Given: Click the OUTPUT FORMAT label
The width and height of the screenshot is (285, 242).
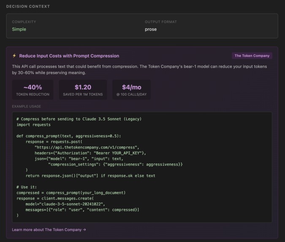Looking at the screenshot, I should 161,22.
